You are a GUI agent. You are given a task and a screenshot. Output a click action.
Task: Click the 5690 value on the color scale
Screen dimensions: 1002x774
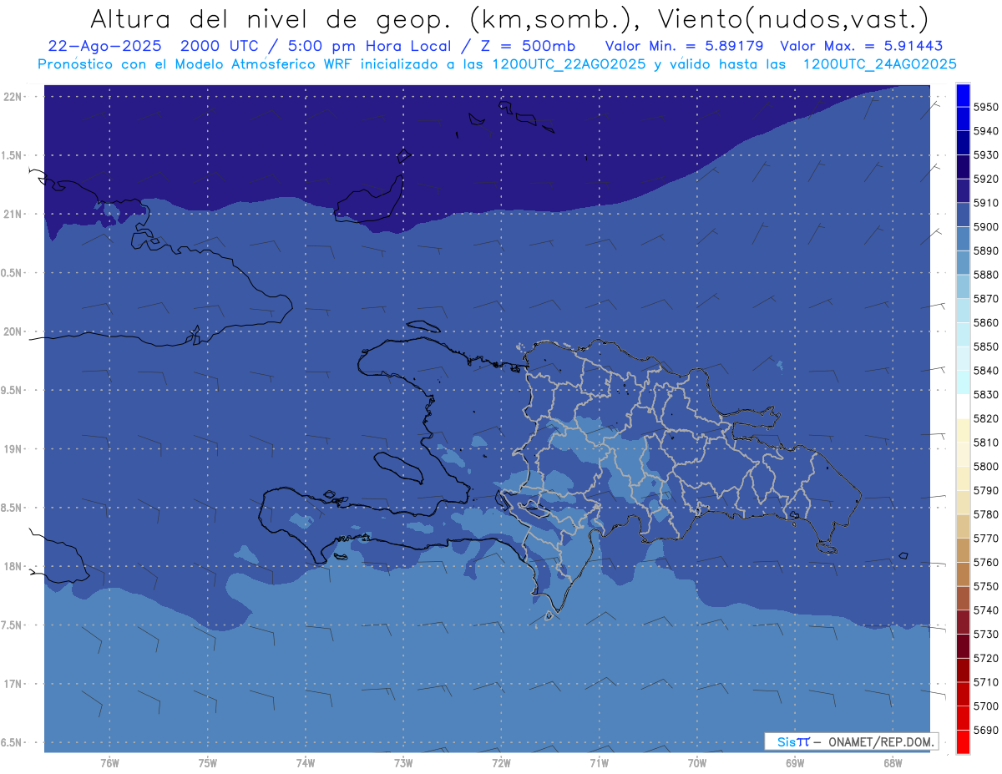click(985, 730)
